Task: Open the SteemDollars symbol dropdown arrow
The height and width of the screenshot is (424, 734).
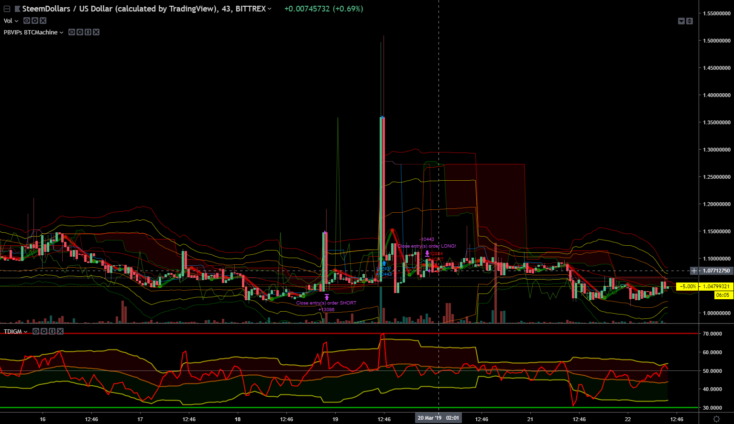Action: pyautogui.click(x=270, y=9)
